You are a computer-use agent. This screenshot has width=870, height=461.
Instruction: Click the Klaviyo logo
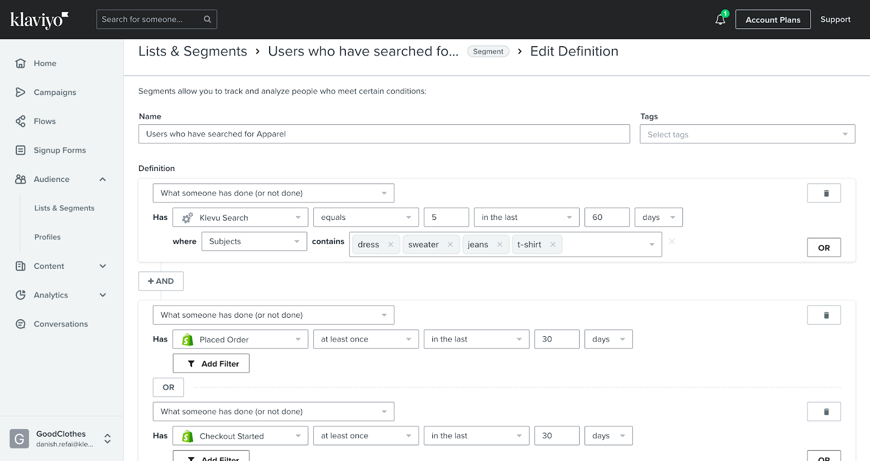[x=39, y=20]
